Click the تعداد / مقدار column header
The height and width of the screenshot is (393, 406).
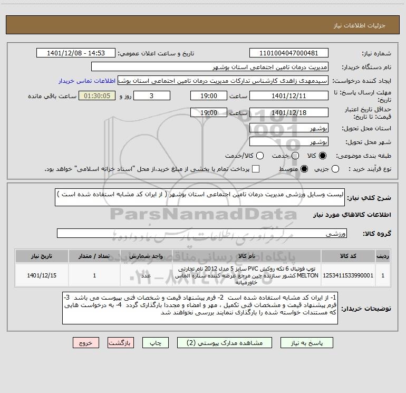click(94, 256)
